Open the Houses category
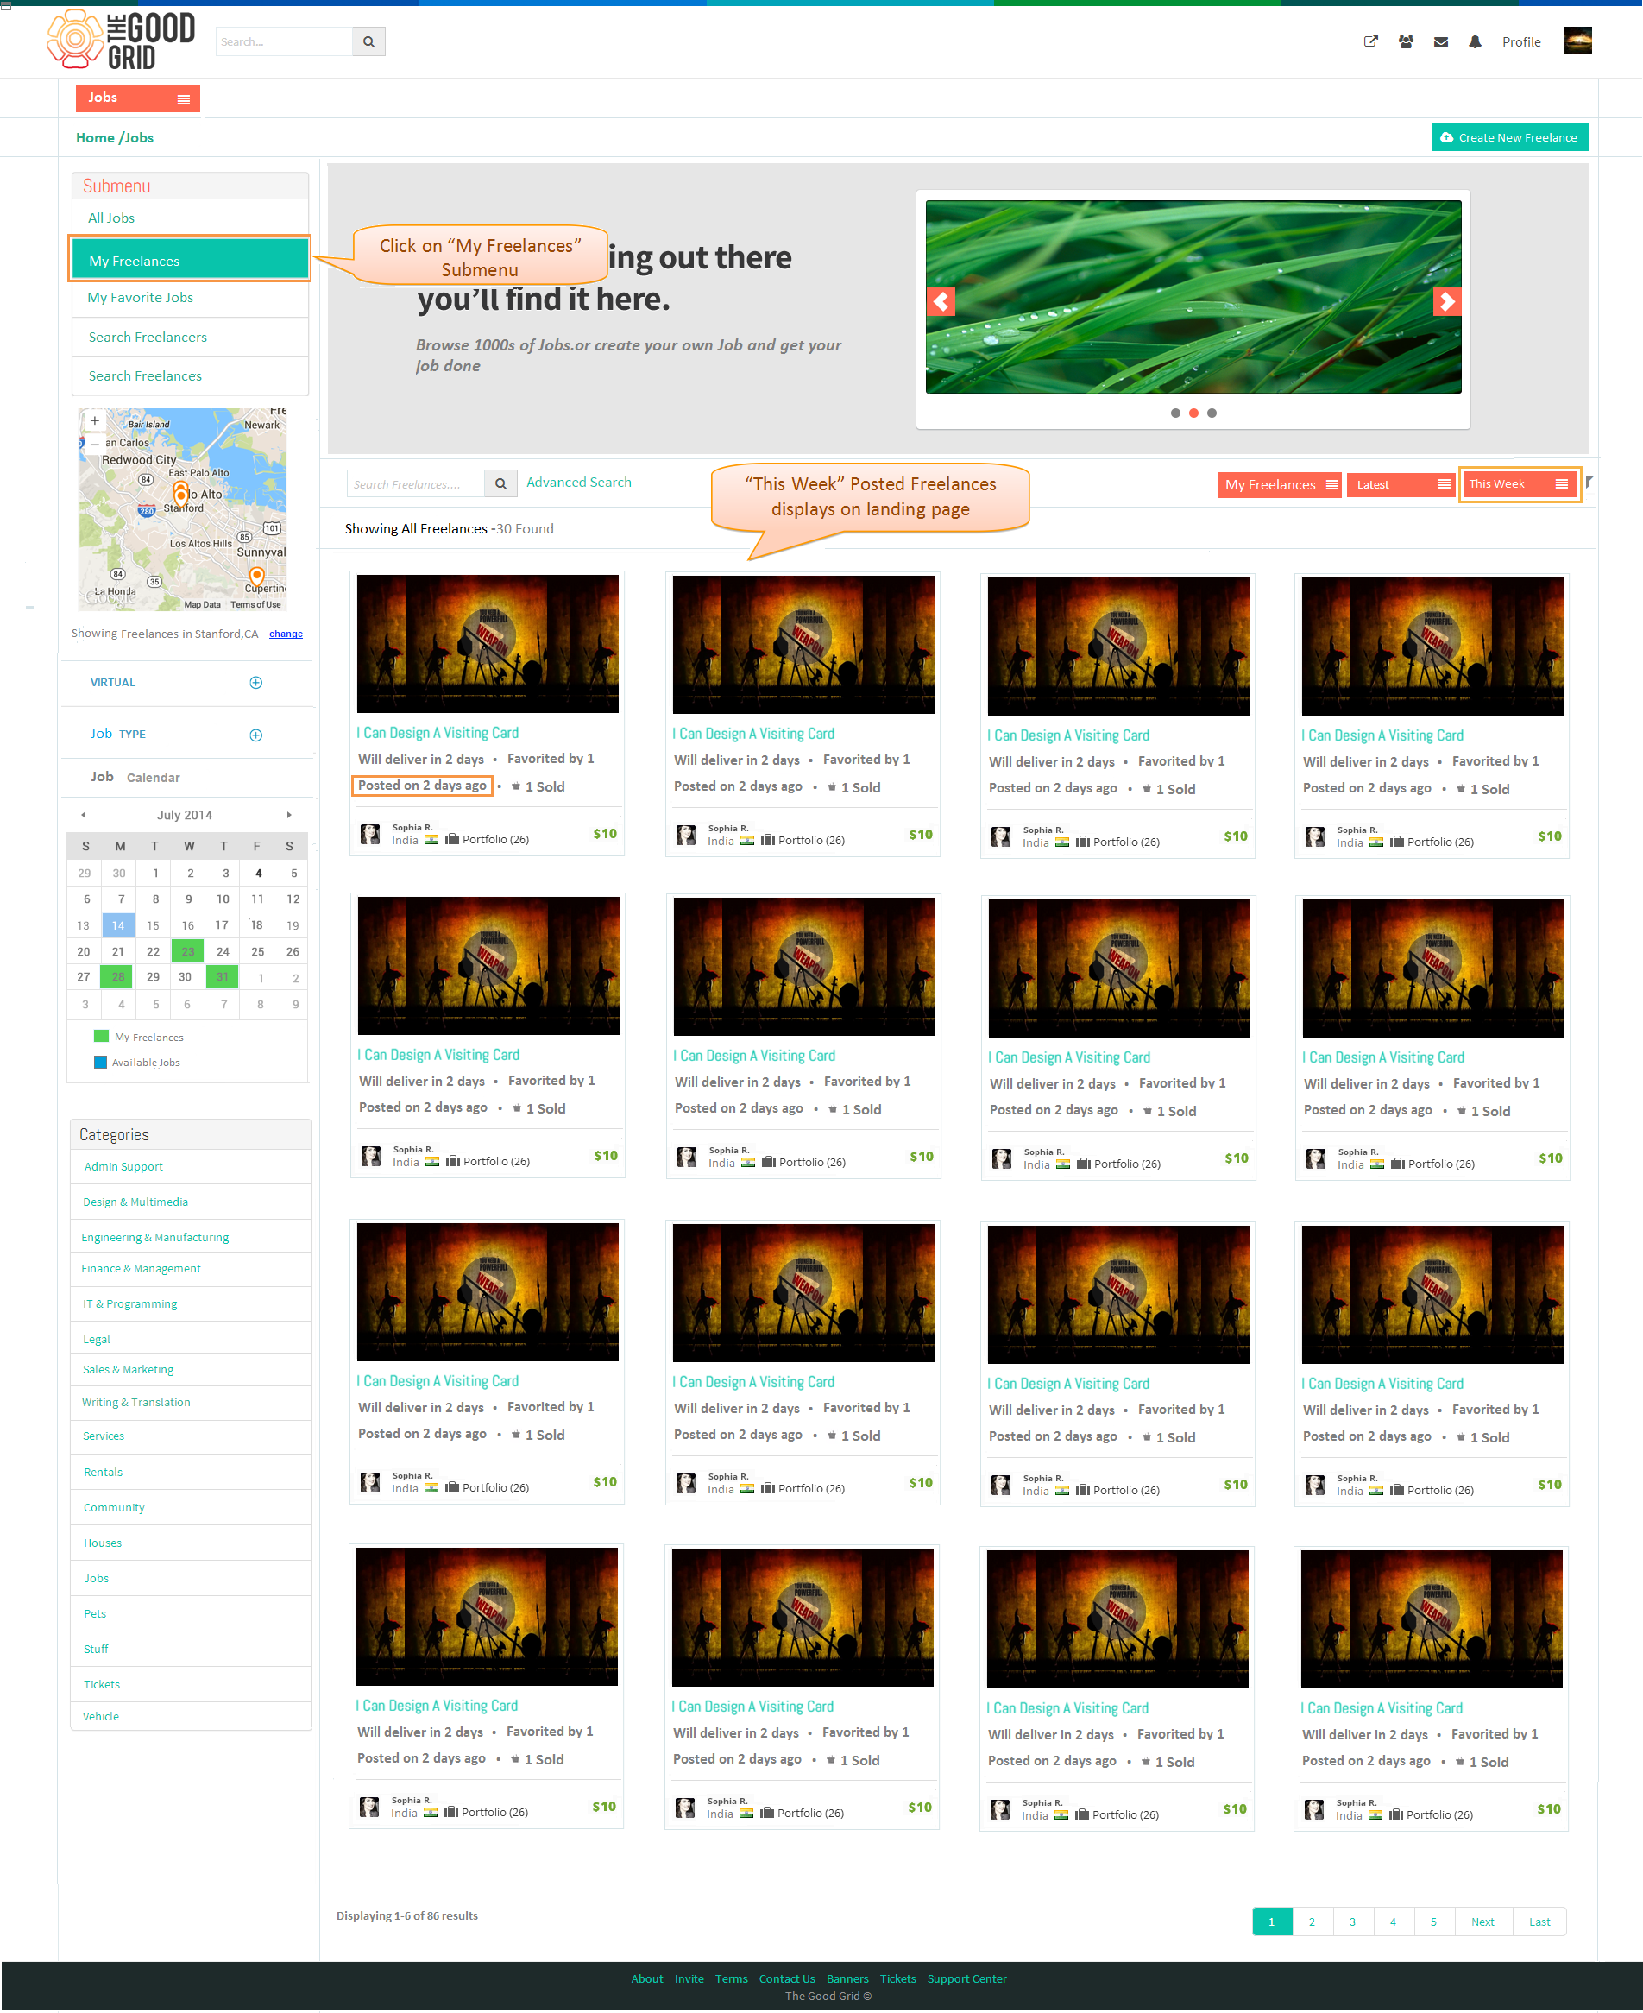 (102, 1543)
